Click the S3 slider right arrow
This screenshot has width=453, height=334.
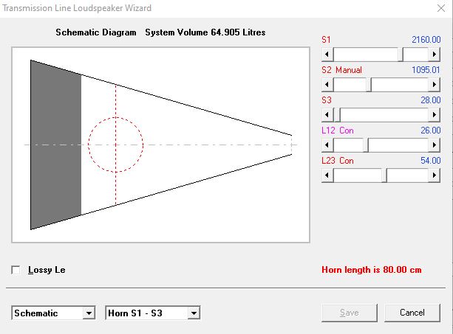tap(435, 115)
